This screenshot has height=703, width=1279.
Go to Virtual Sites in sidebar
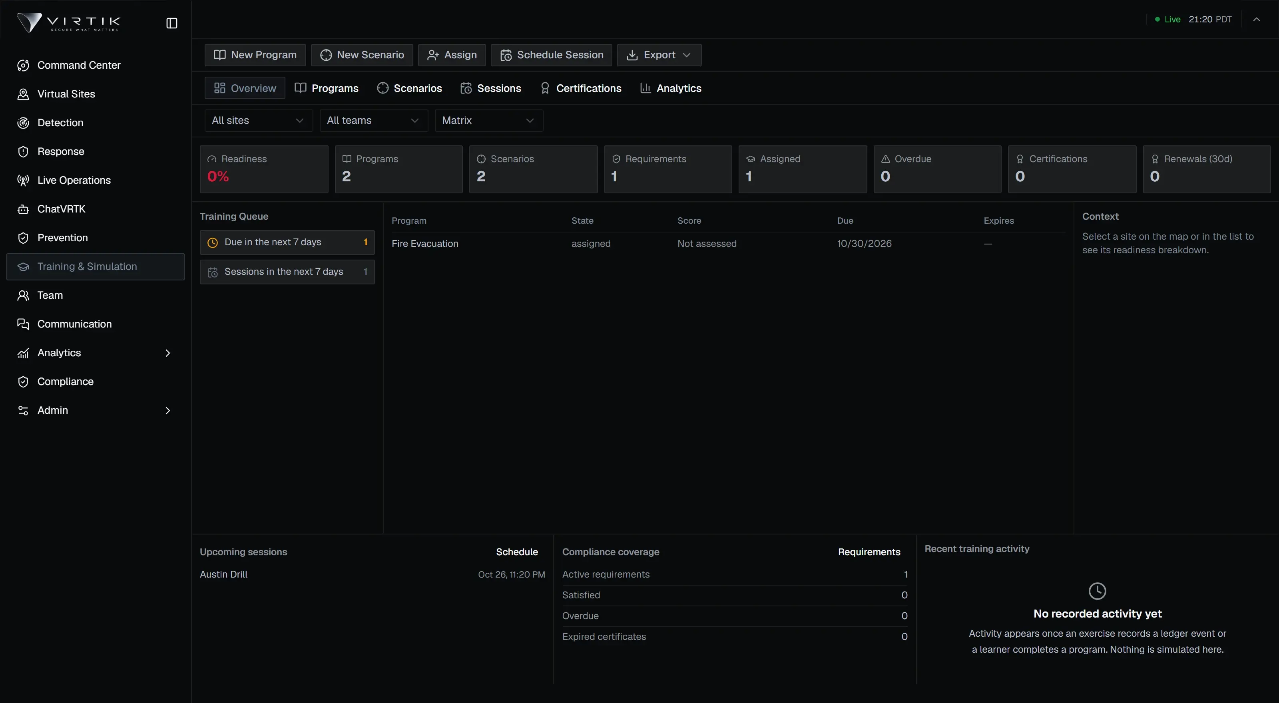click(96, 94)
